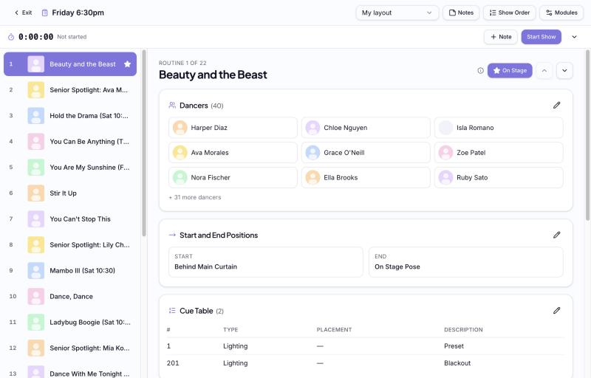The image size is (591, 378).
Task: Select routine 7 You Can't Stop This
Action: click(x=70, y=219)
